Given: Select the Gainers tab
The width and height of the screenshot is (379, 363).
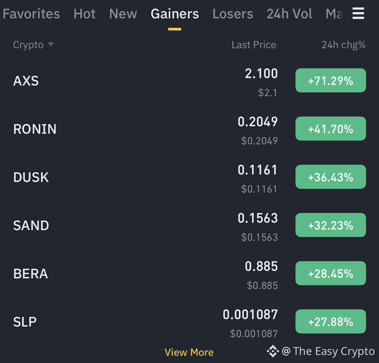Looking at the screenshot, I should 175,14.
